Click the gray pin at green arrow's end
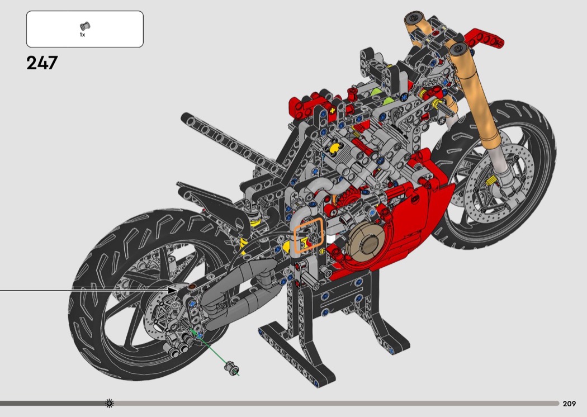The width and height of the screenshot is (587, 417). 231,367
